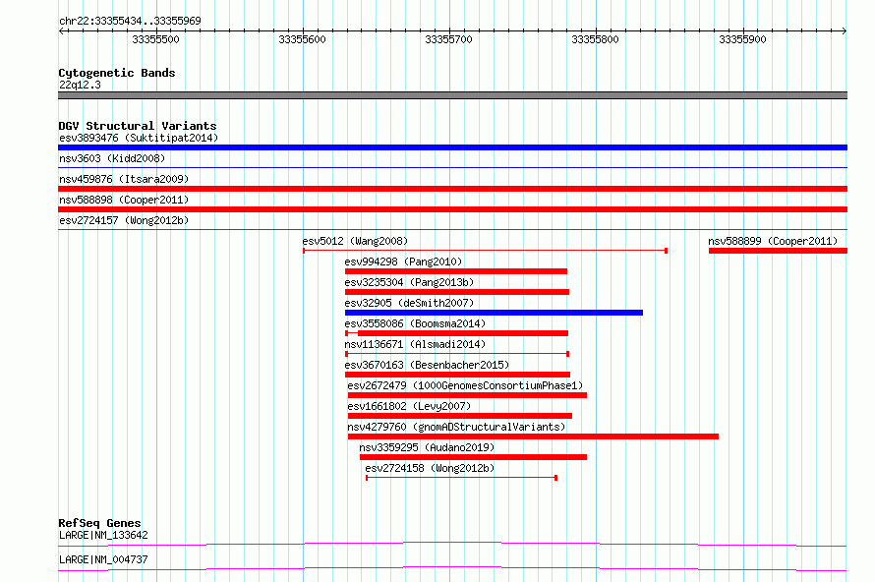This screenshot has width=875, height=582.
Task: Open the LARGE|NM_004737 gene label
Action: (x=103, y=559)
